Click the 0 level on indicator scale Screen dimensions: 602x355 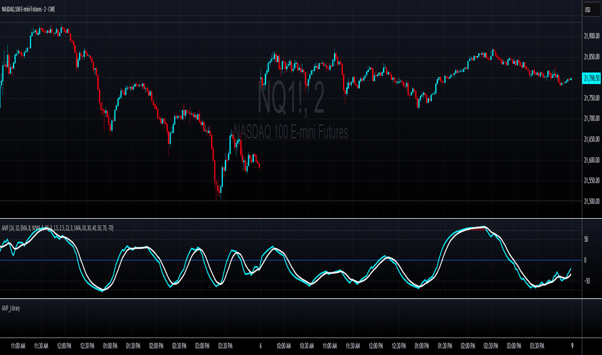click(585, 260)
